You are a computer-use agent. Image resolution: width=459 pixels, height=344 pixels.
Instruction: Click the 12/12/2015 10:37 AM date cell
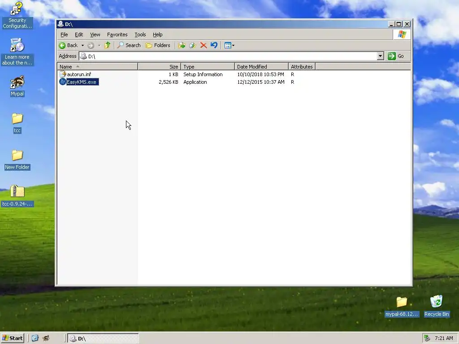pos(261,82)
